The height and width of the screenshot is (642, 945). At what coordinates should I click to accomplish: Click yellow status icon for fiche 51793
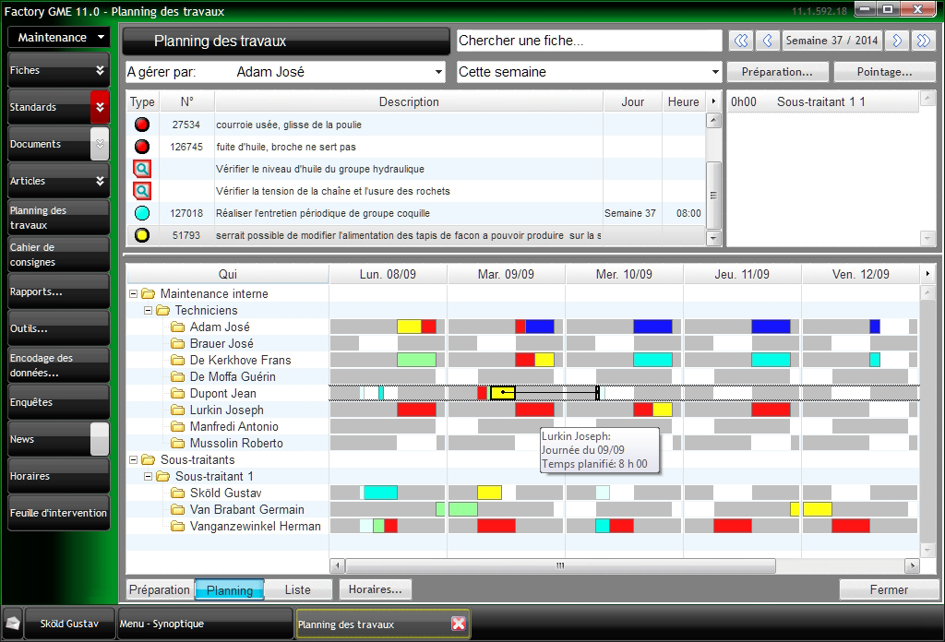coord(141,235)
